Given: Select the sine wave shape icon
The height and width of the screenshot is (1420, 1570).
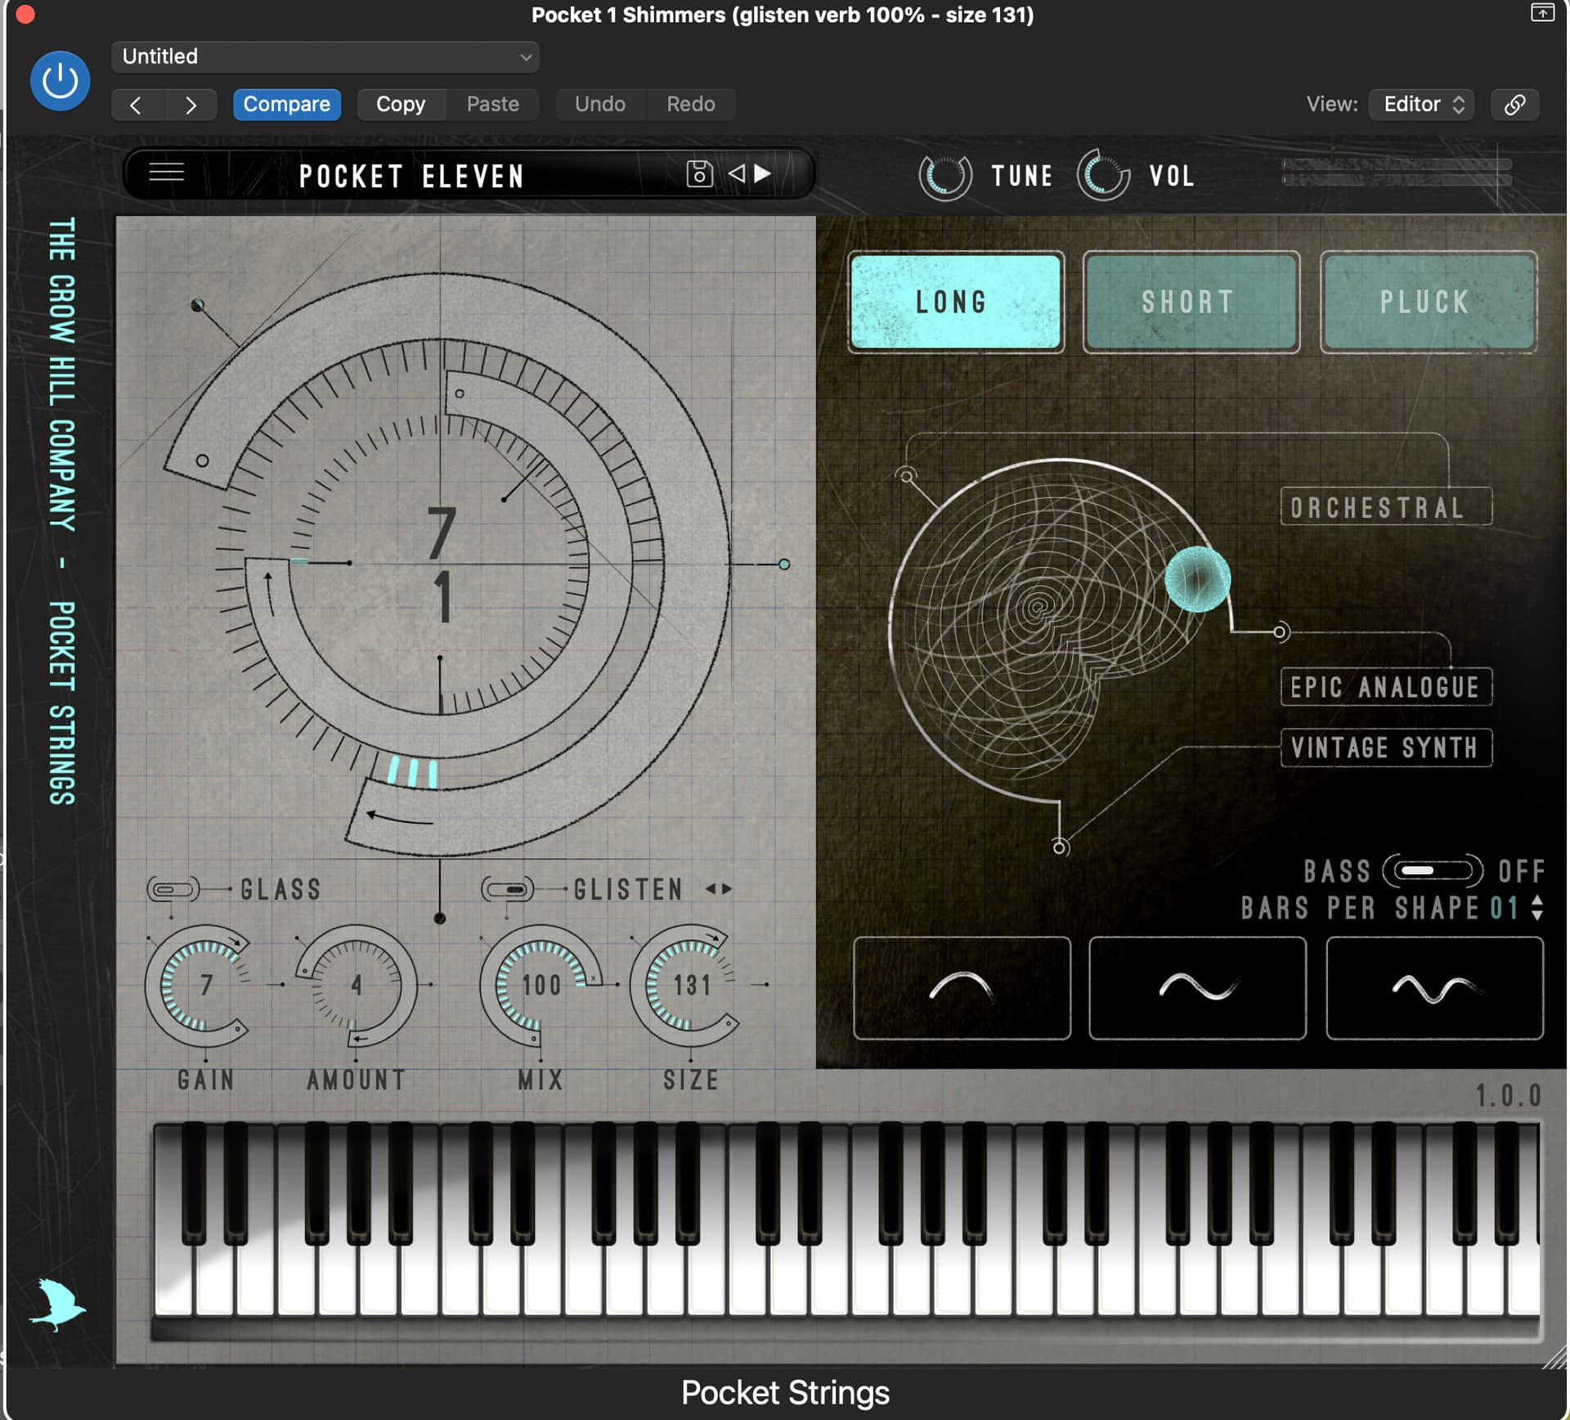Looking at the screenshot, I should coord(1197,987).
